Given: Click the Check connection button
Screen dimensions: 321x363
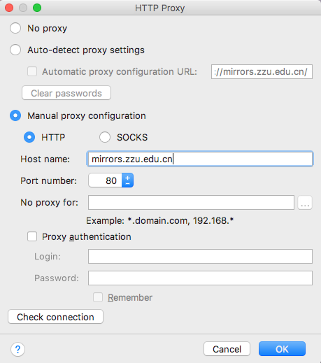Looking at the screenshot, I should (x=55, y=317).
